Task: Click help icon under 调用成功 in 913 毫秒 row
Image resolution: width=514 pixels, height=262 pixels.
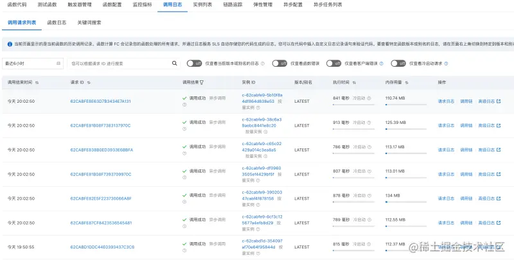Action: pos(184,128)
